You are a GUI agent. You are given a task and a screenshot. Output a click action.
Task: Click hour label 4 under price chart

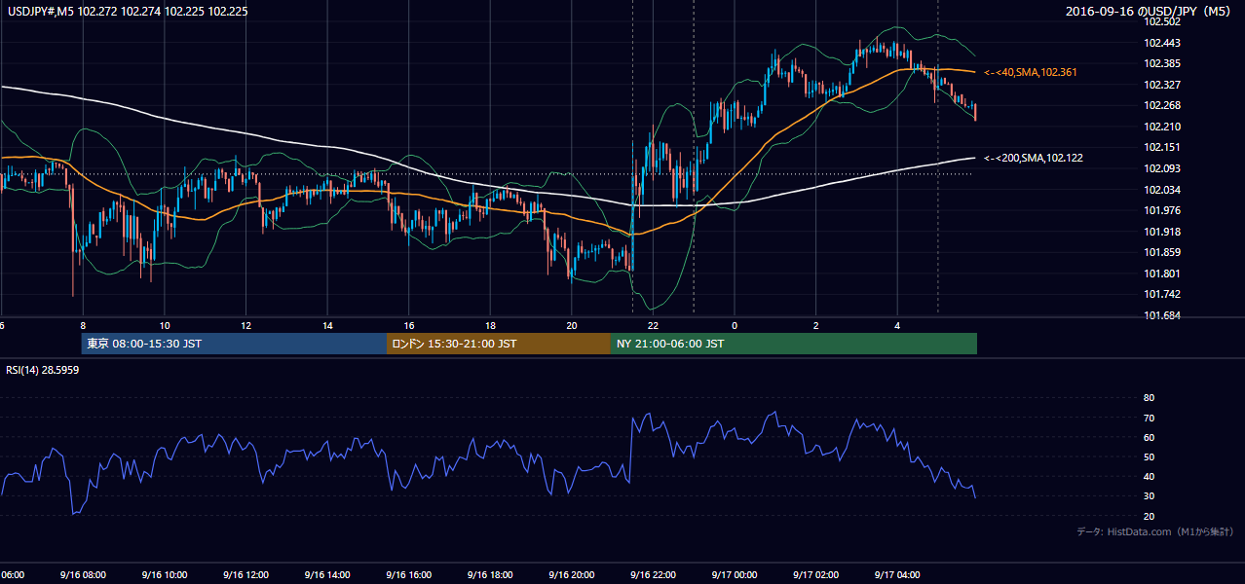(897, 325)
